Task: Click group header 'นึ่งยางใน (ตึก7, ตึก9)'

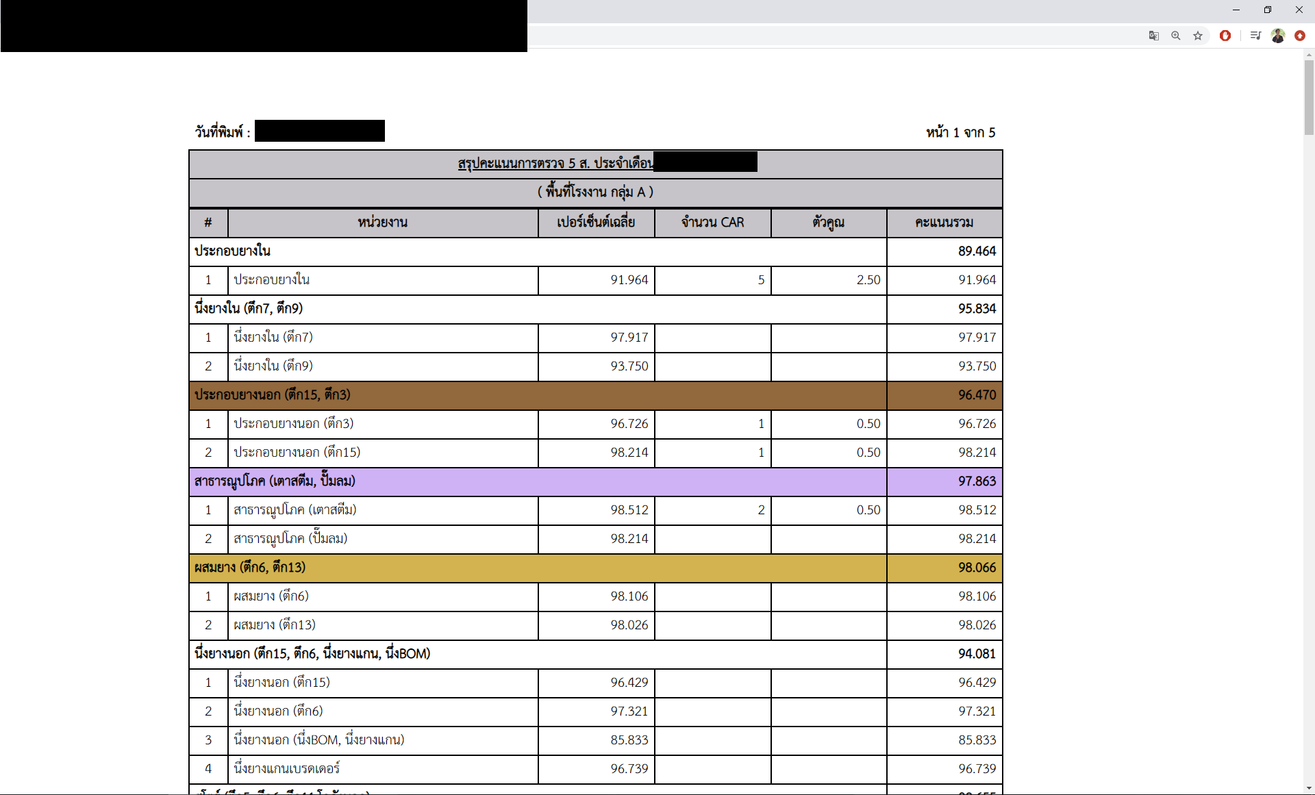Action: pos(249,309)
